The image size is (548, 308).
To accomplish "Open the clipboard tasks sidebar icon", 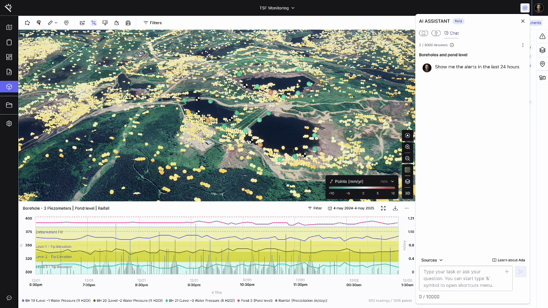I will pos(9,42).
